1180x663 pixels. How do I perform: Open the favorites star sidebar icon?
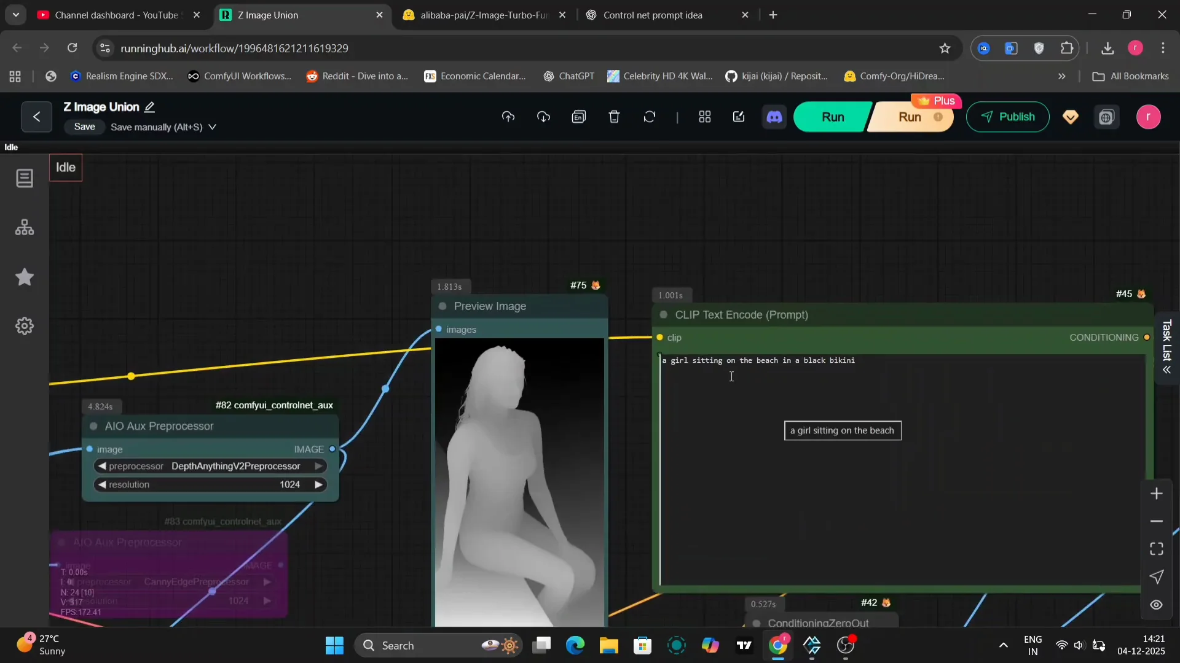[x=25, y=277]
